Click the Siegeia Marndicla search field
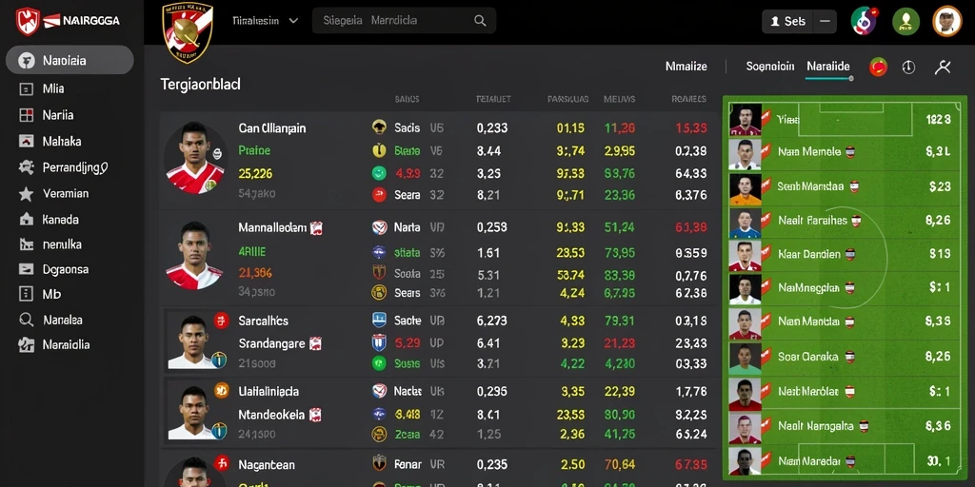 point(404,21)
